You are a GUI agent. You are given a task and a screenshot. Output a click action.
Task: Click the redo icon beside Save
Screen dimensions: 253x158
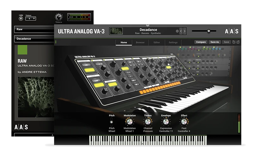238,42
